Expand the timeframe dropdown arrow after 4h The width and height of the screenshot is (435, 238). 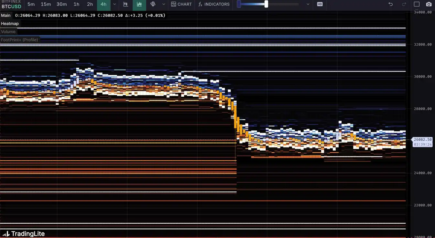point(114,4)
